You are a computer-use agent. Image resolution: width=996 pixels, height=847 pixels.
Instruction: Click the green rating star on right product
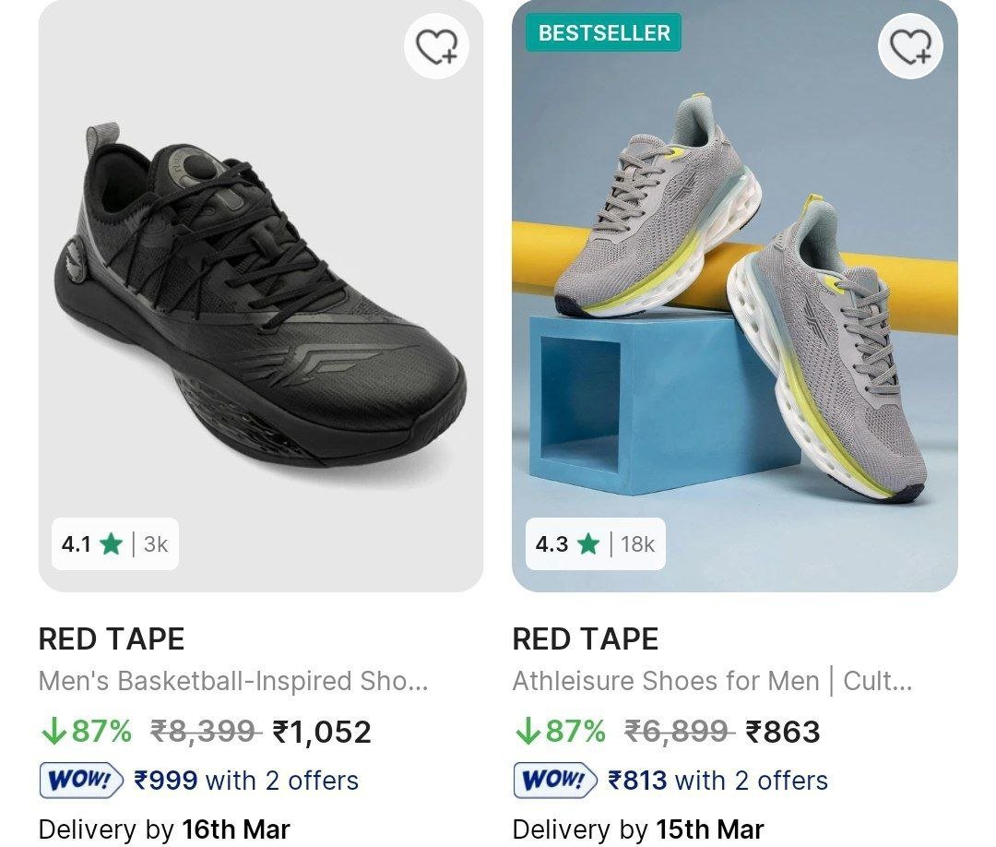click(x=587, y=544)
